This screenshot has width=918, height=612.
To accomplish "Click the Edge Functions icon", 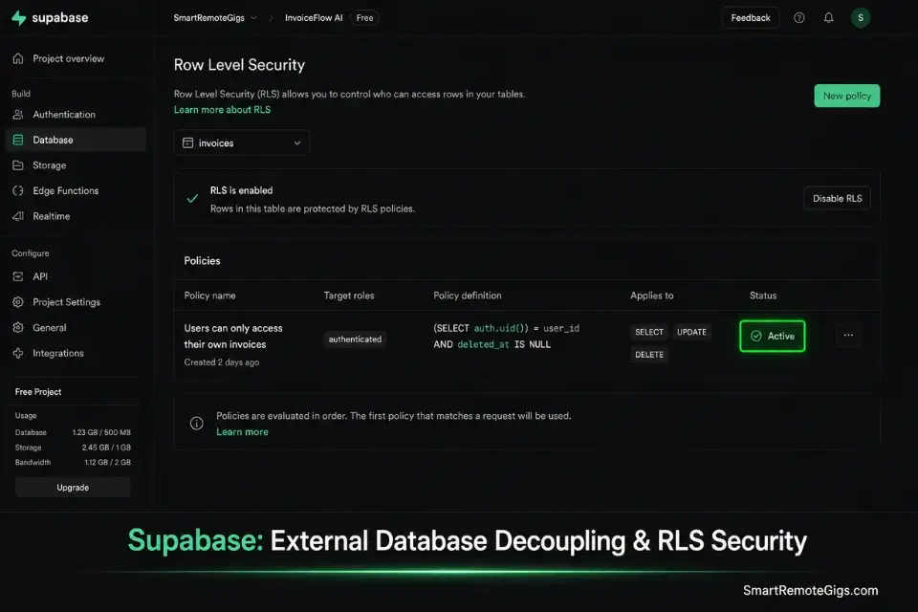I will 18,190.
